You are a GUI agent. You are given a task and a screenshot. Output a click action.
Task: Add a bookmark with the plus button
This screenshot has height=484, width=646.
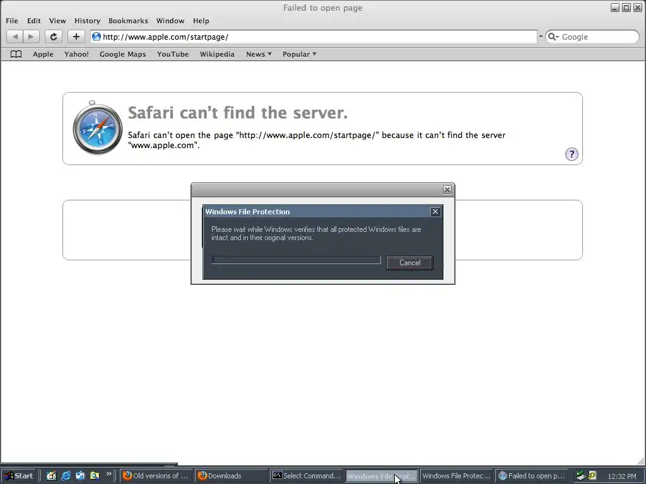pos(76,37)
